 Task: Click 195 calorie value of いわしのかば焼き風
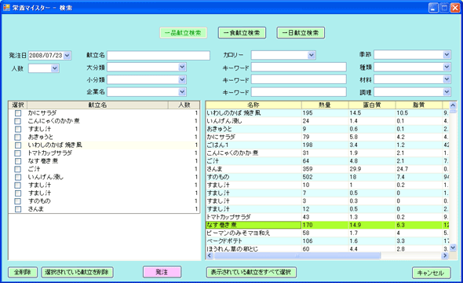click(x=308, y=113)
